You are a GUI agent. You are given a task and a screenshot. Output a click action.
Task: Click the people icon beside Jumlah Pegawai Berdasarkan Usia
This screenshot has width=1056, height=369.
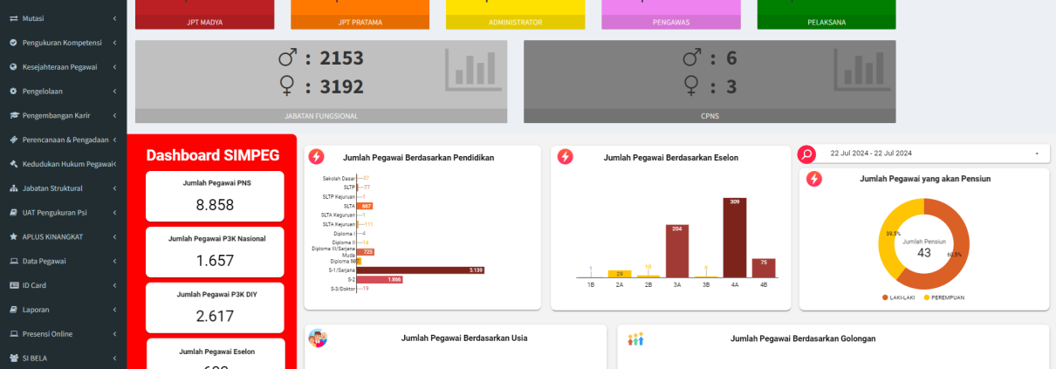click(x=318, y=338)
